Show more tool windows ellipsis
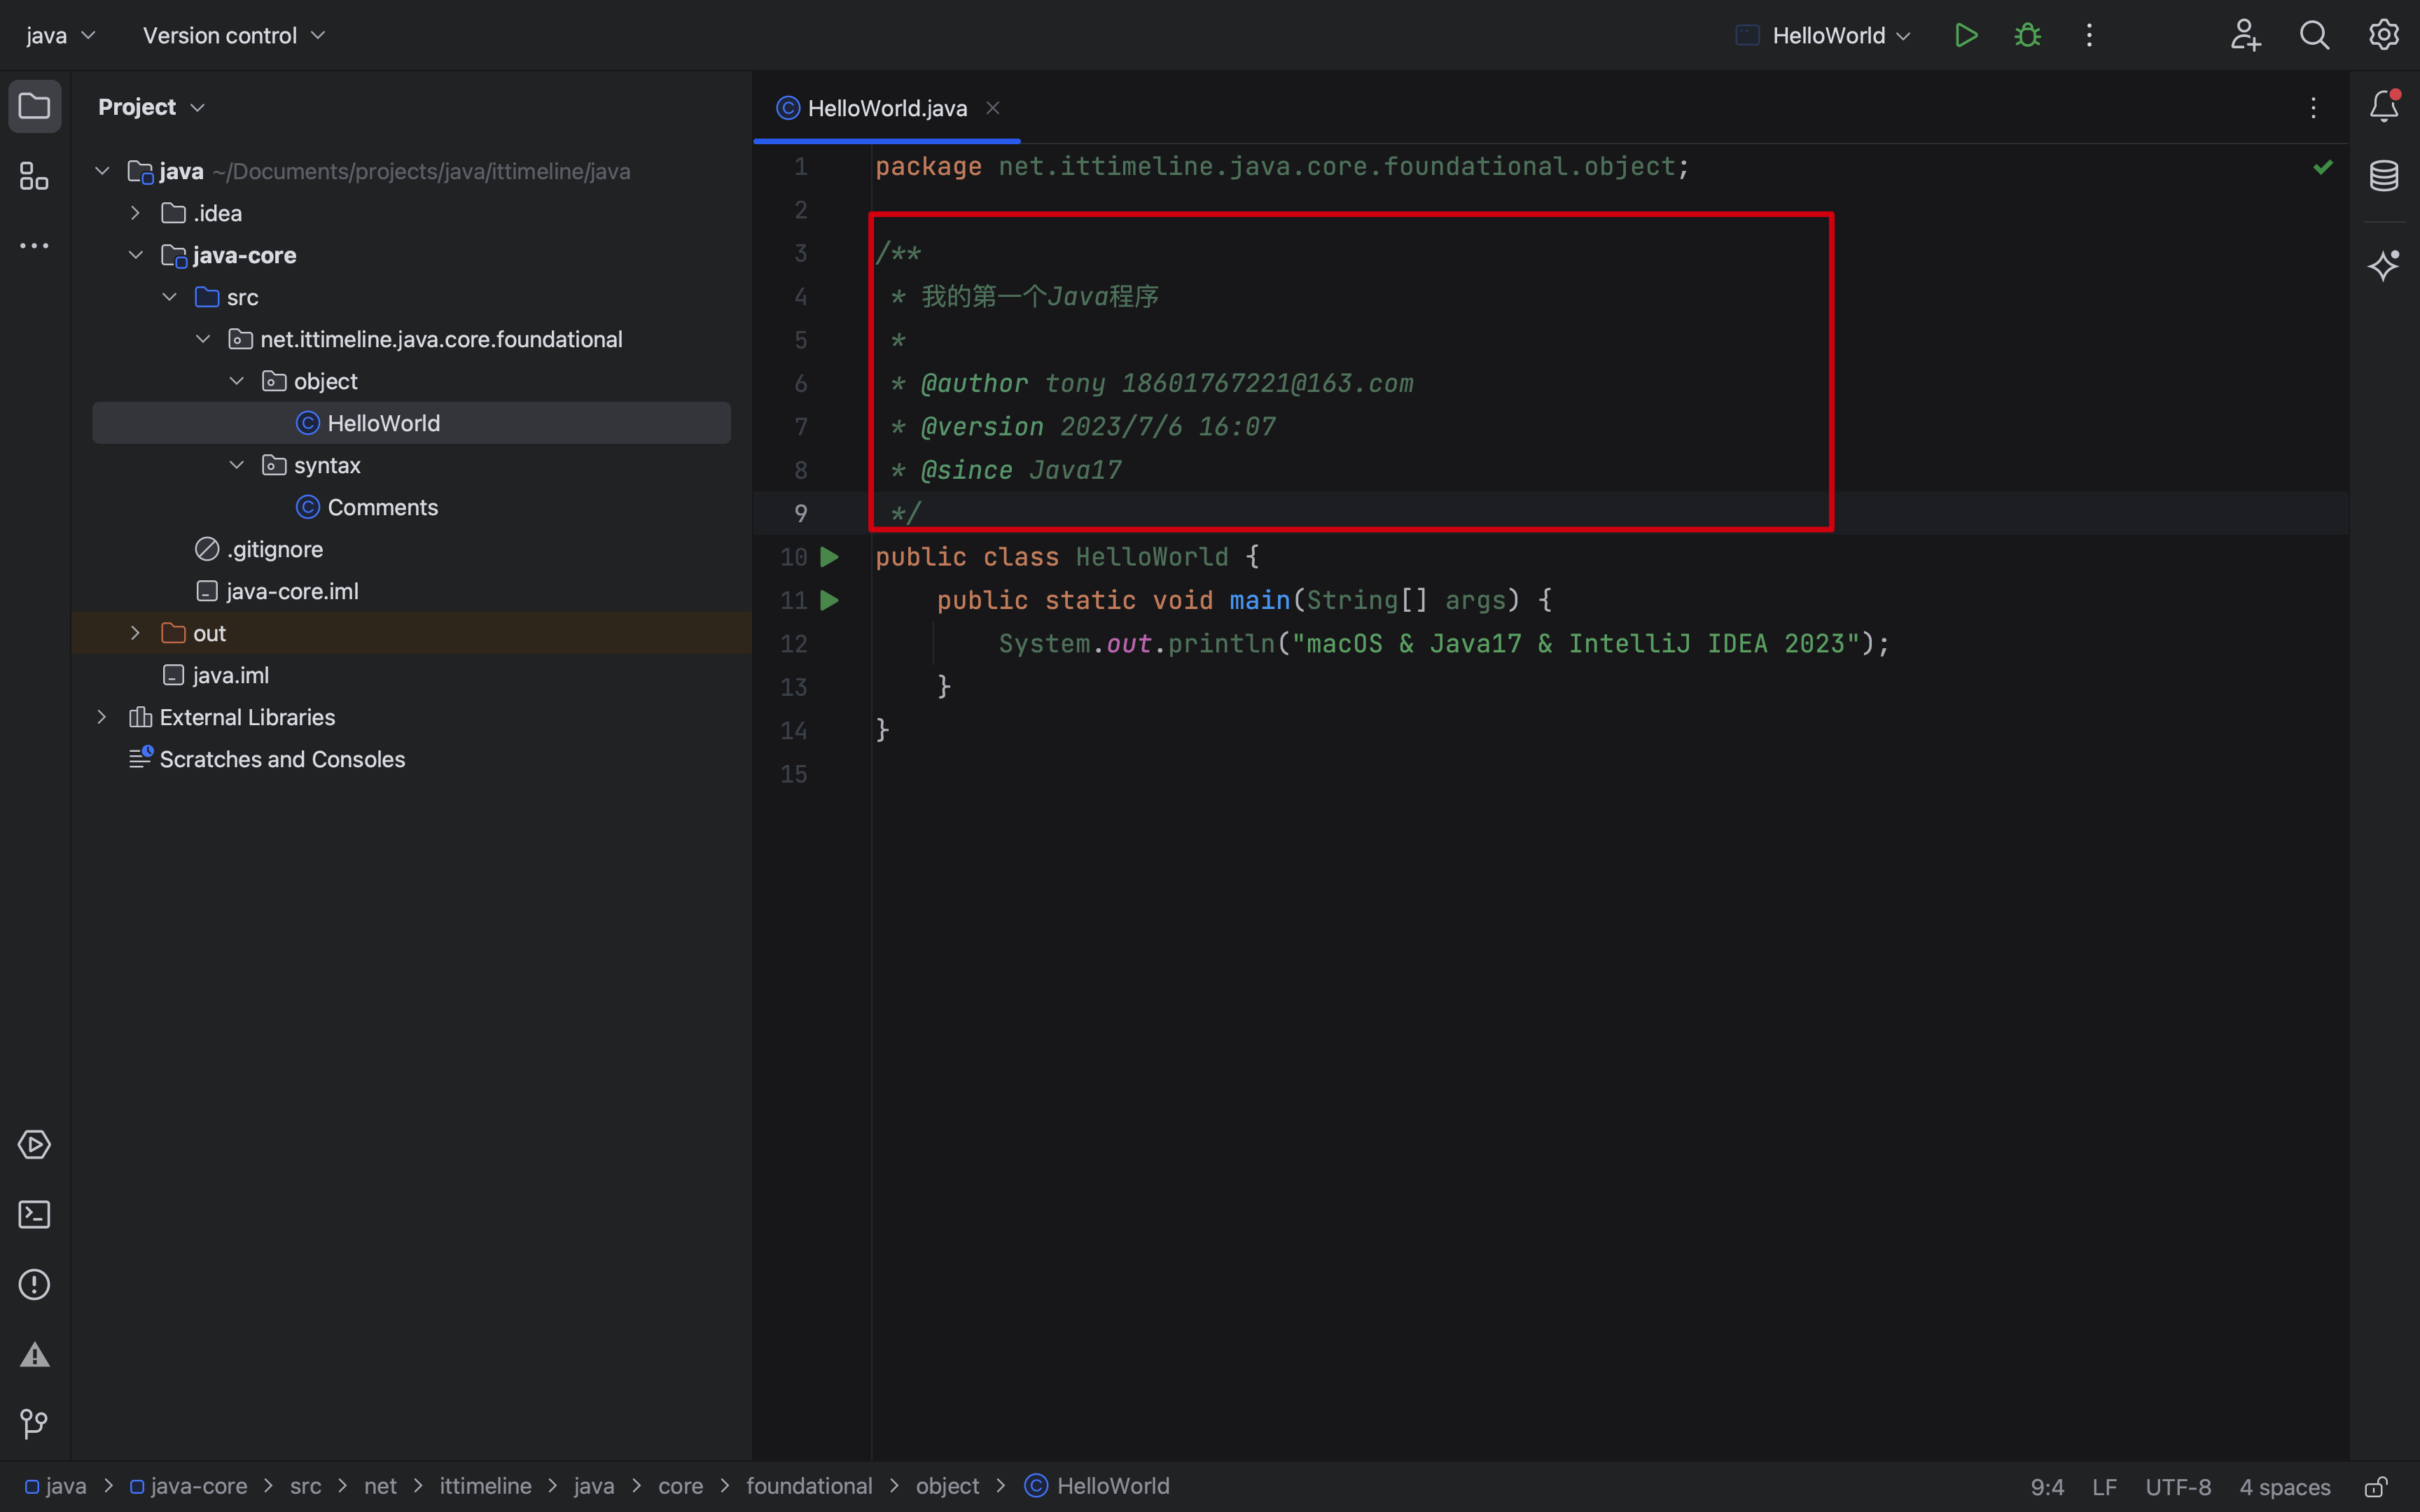The image size is (2420, 1512). pyautogui.click(x=35, y=246)
